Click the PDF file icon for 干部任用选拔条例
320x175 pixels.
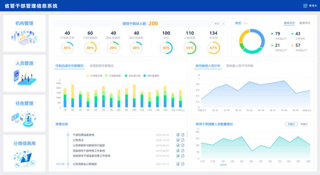[x=183, y=134]
